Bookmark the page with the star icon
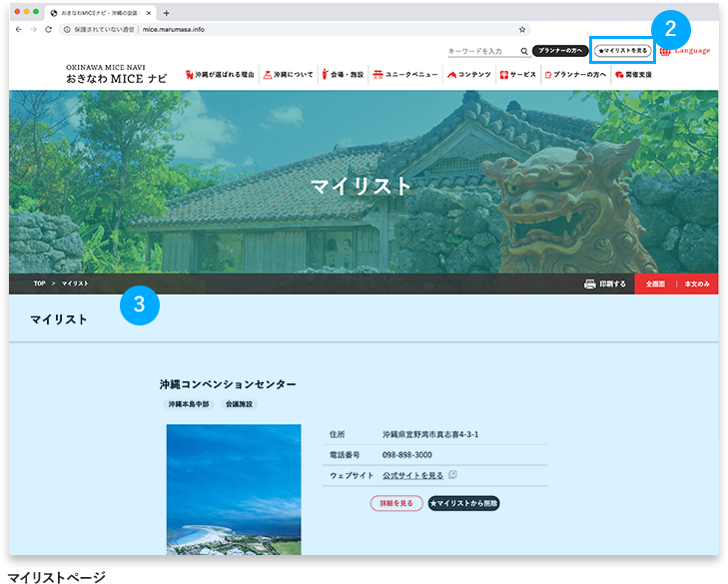 522,29
